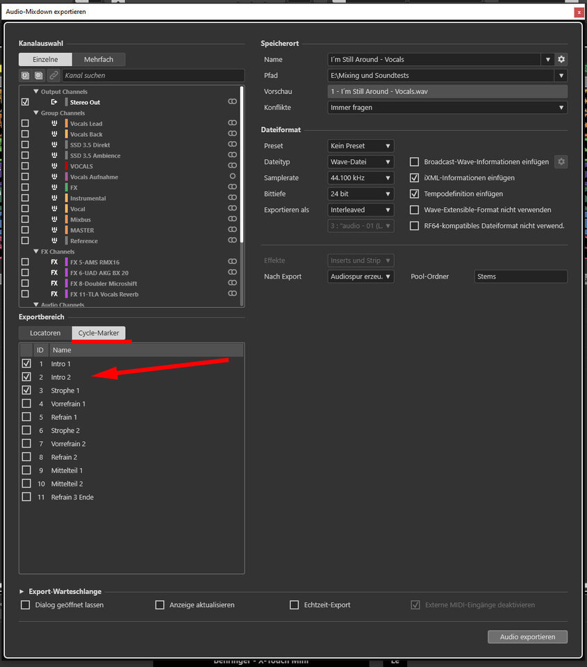Screen dimensions: 587x667
Task: Enable the MASTER channel checkbox
Action: [x=25, y=230]
